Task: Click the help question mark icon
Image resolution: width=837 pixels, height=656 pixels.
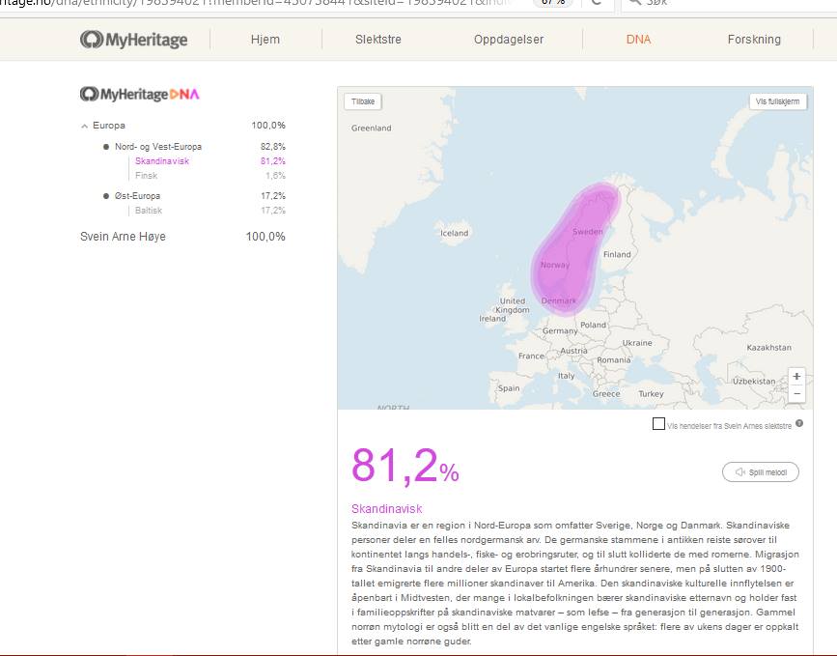Action: 799,423
